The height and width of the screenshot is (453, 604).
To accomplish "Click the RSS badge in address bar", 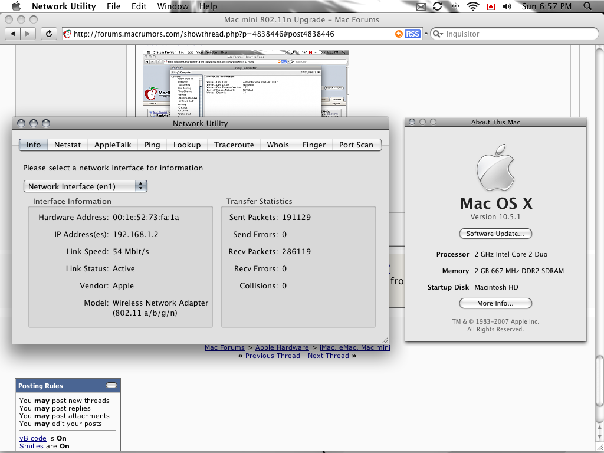I will 412,34.
